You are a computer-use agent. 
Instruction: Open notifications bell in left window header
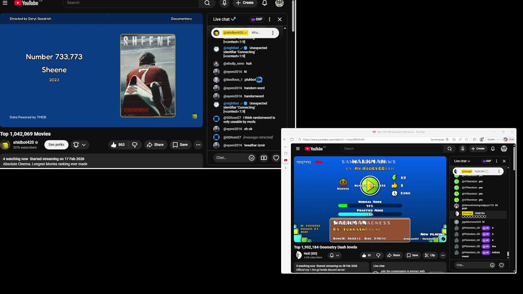click(265, 3)
